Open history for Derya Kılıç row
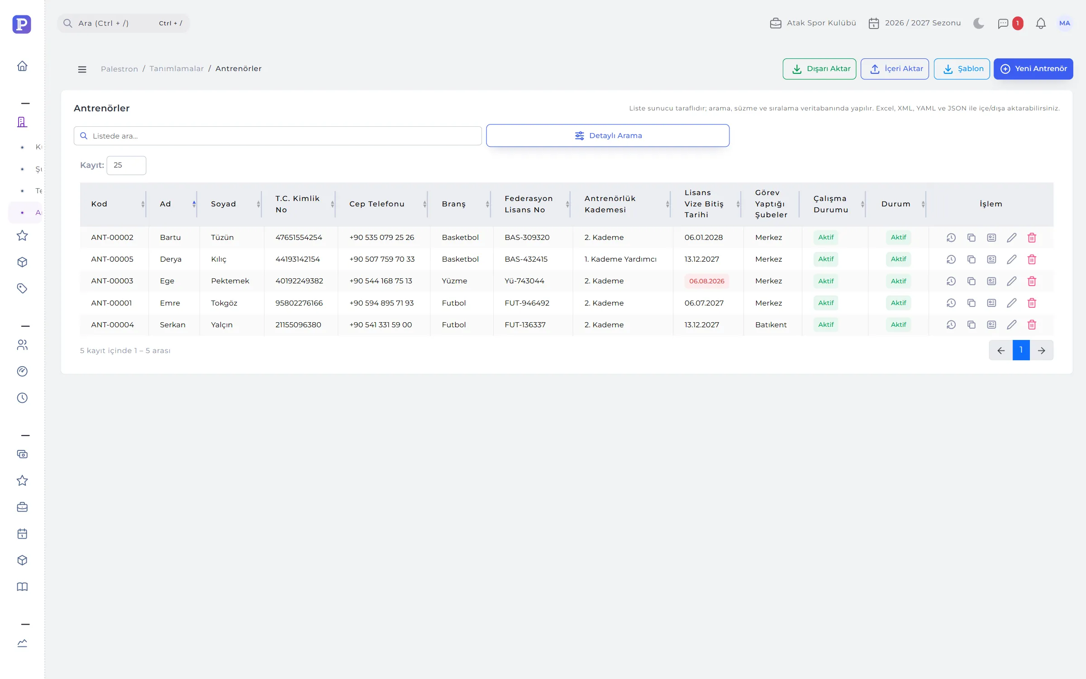This screenshot has height=679, width=1086. [951, 259]
